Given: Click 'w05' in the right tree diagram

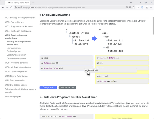Looking at the screenshot, I should (x=107, y=48).
